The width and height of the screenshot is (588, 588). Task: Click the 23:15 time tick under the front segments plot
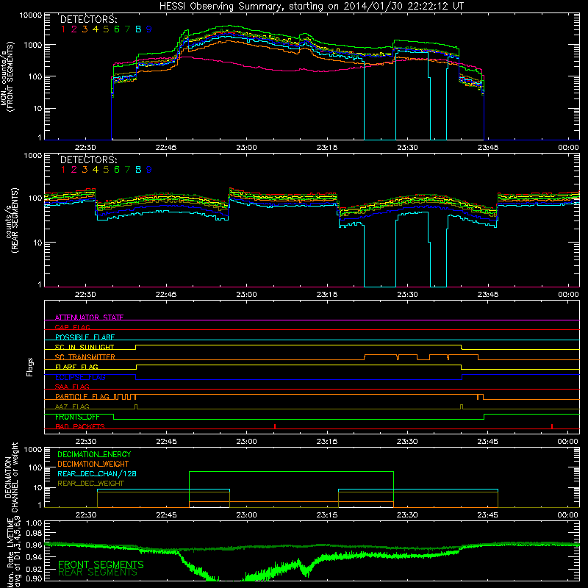click(x=326, y=148)
